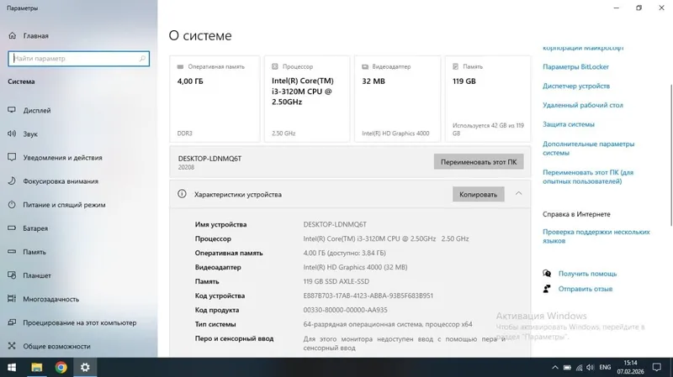Open Параметры BitLocker link
The width and height of the screenshot is (673, 377).
tap(575, 66)
